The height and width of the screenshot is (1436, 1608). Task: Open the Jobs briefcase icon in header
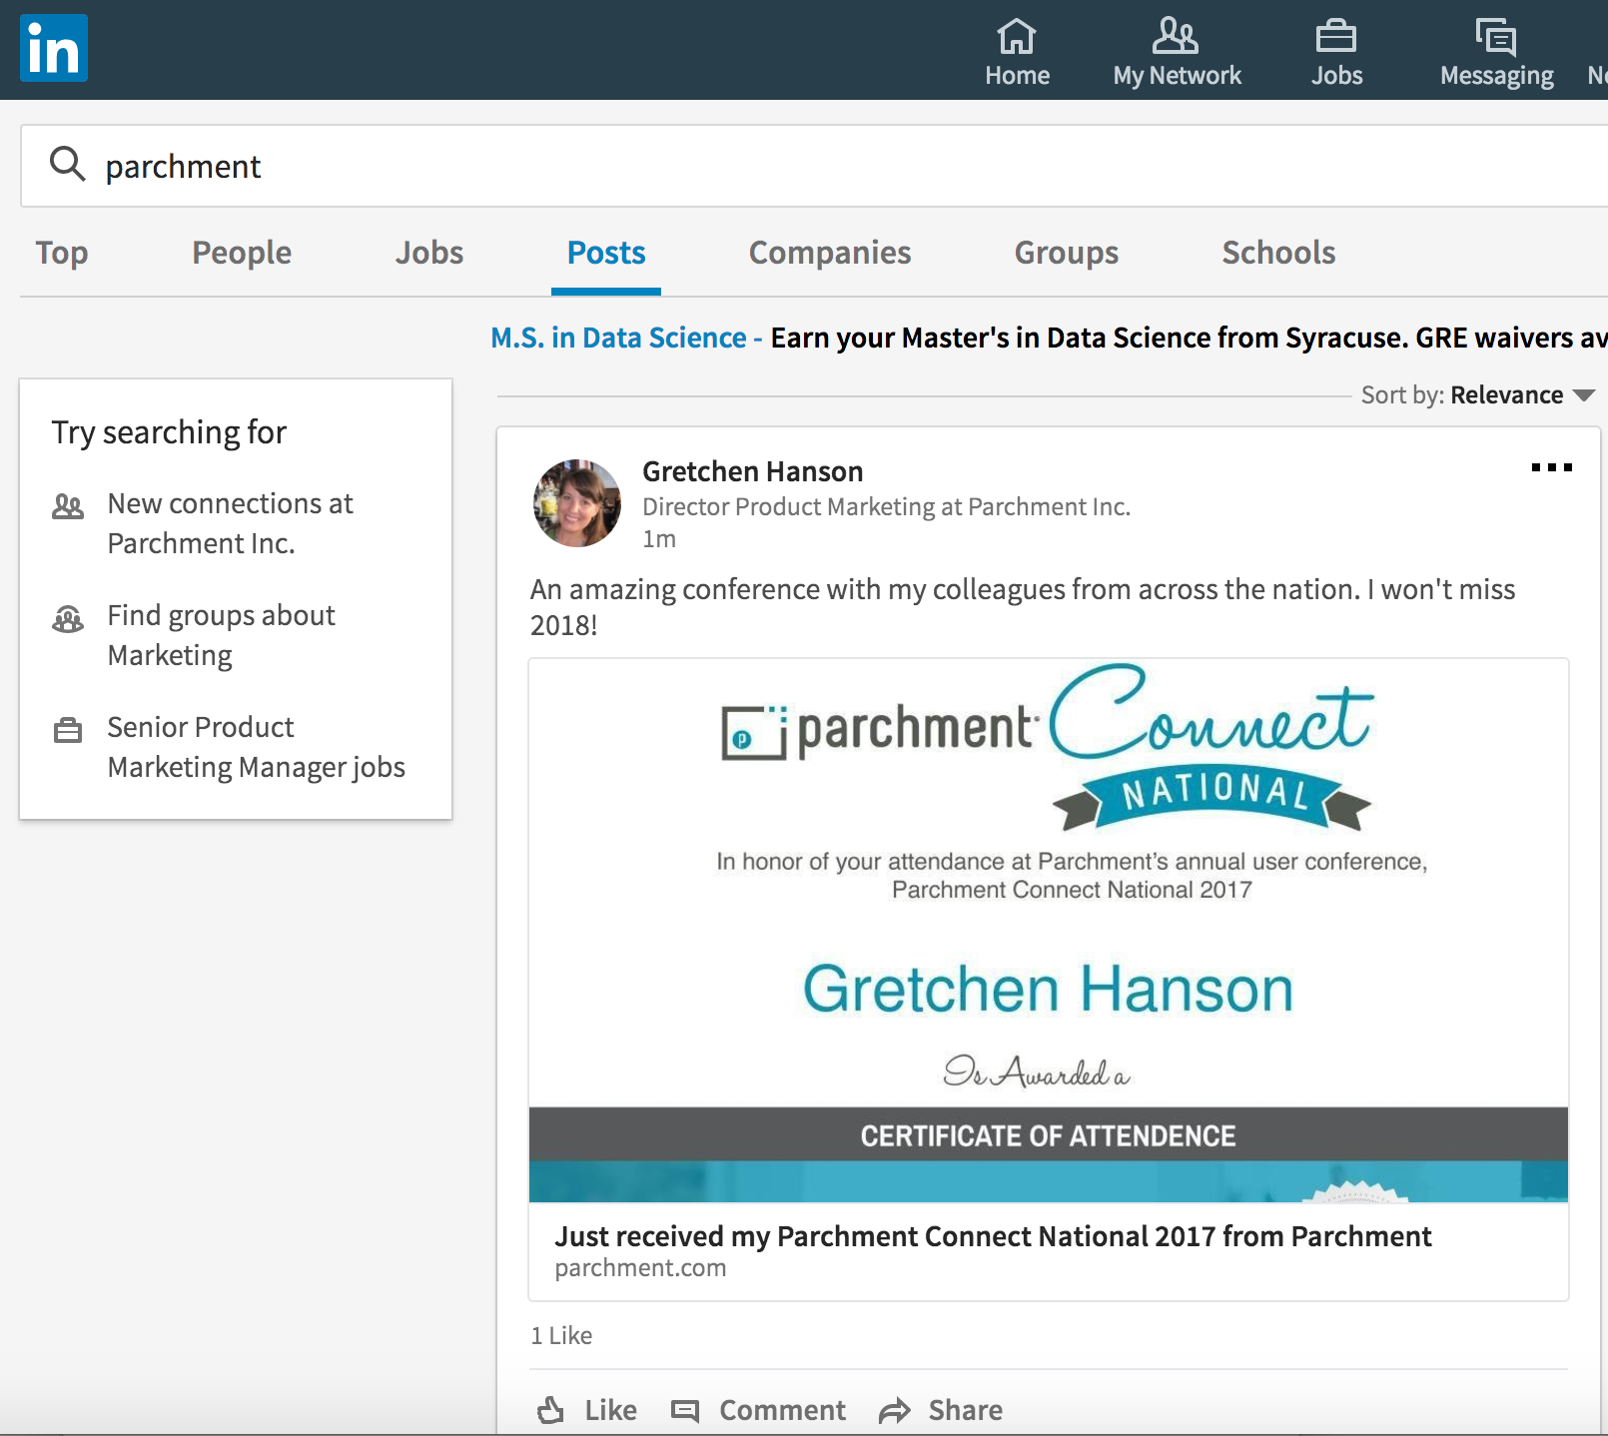pyautogui.click(x=1335, y=38)
